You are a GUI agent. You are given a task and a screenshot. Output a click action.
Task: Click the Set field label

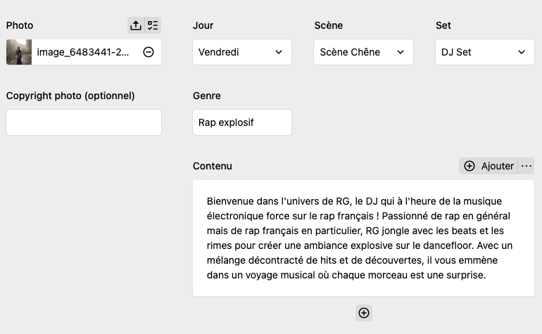tap(443, 25)
